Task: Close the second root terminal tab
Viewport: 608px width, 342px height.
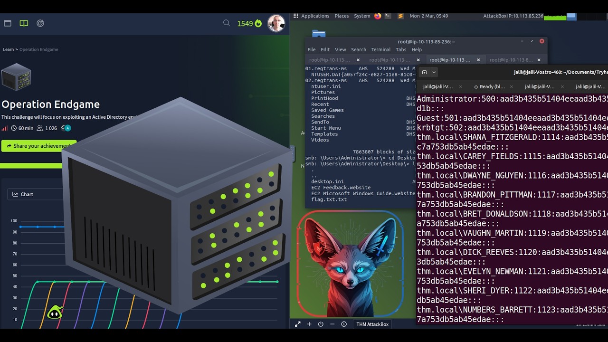Action: point(418,60)
